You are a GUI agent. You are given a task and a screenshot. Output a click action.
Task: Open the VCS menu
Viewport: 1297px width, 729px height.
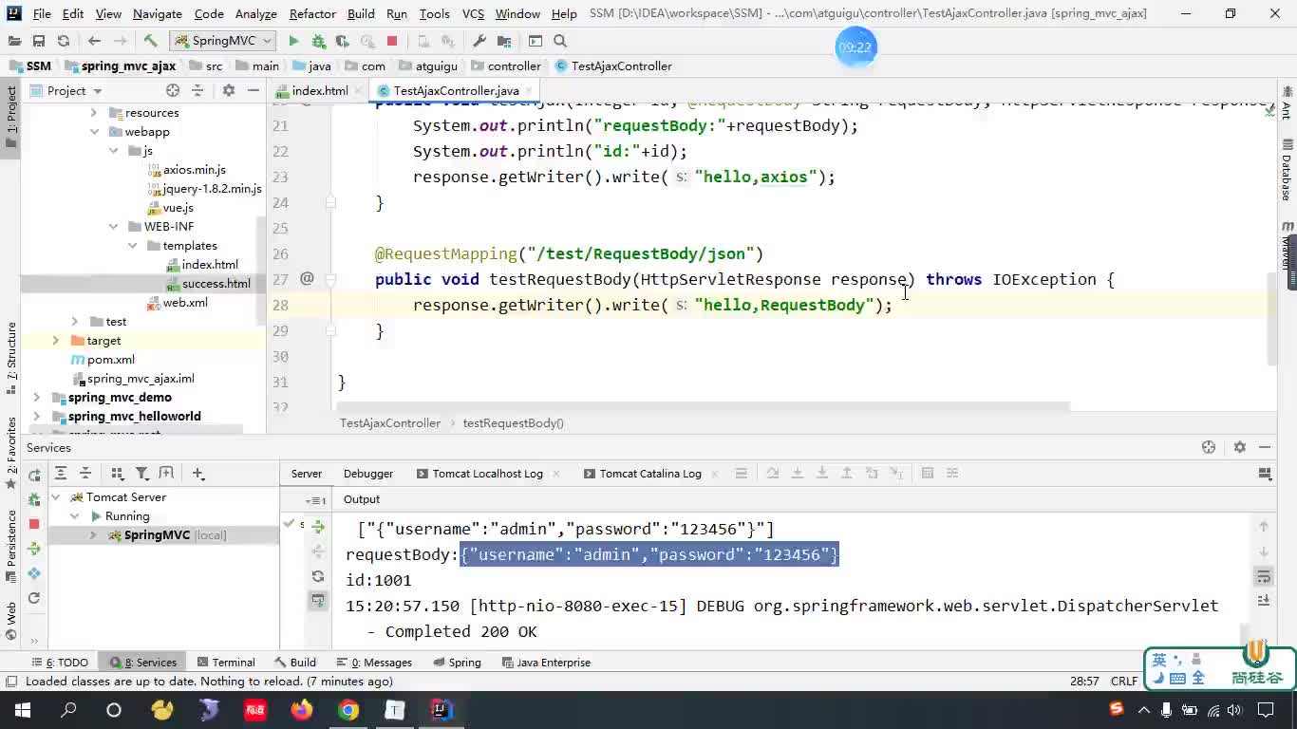(473, 13)
